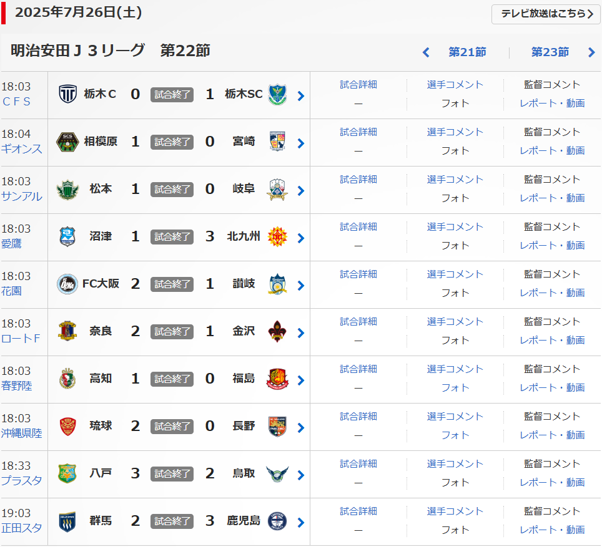Click the テレビ放送はこちら button
The height and width of the screenshot is (547, 602).
(546, 14)
